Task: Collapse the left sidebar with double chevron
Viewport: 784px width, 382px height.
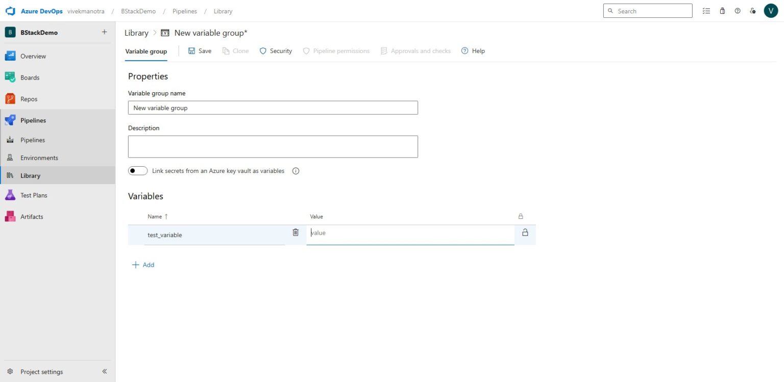Action: pos(105,371)
